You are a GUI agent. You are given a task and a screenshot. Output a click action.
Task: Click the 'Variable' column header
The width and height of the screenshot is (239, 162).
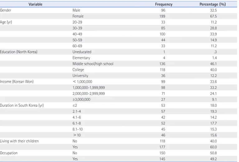tap(35, 4)
